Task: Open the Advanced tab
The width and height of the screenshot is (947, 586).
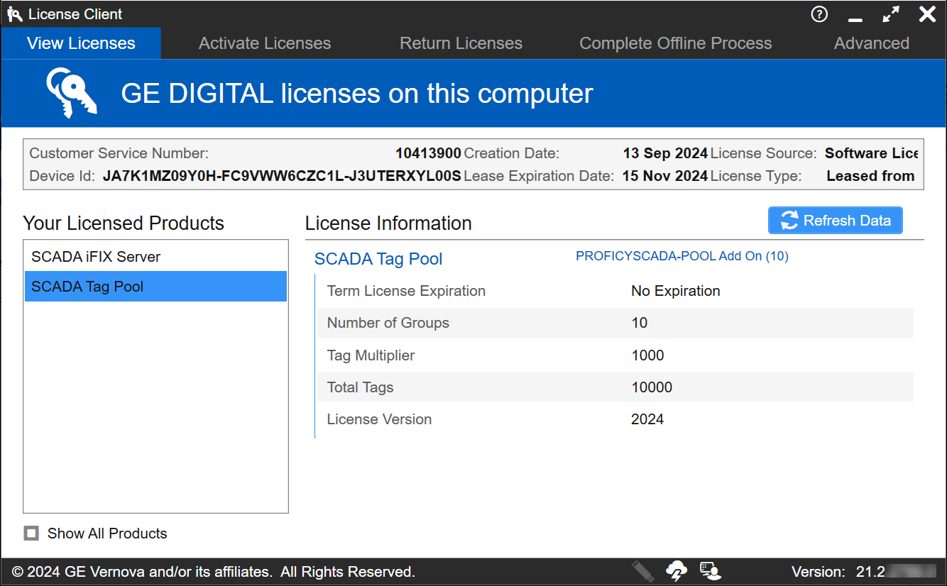Action: pos(872,43)
